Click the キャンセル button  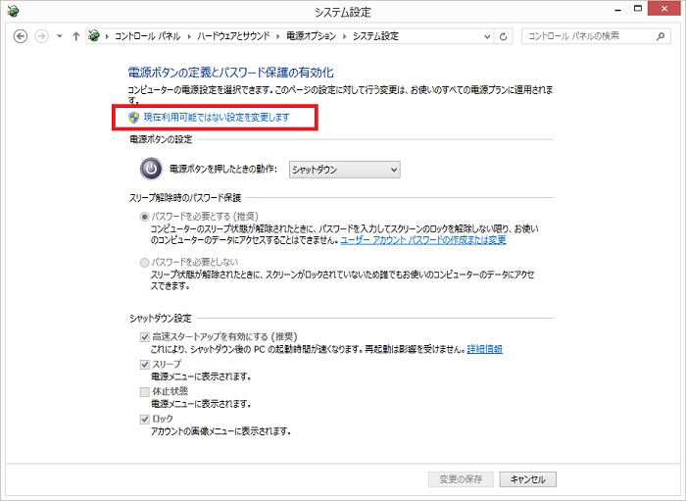(x=528, y=479)
